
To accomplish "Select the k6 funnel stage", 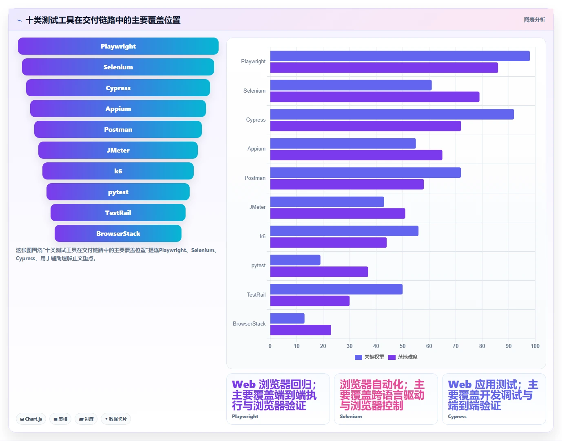I will point(118,171).
